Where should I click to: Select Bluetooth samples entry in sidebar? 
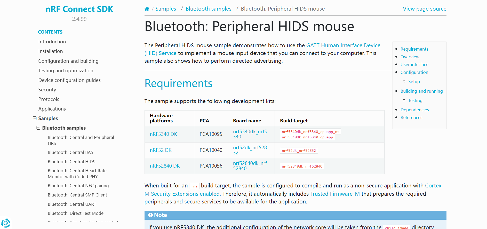coord(64,128)
